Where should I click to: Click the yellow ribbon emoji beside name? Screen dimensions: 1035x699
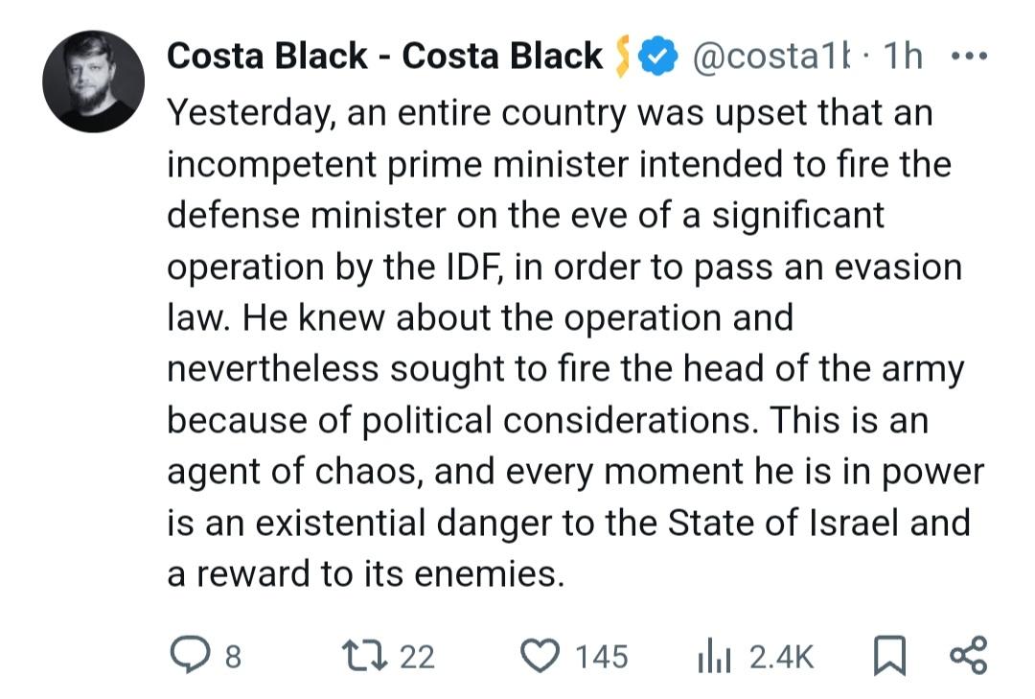pos(622,57)
